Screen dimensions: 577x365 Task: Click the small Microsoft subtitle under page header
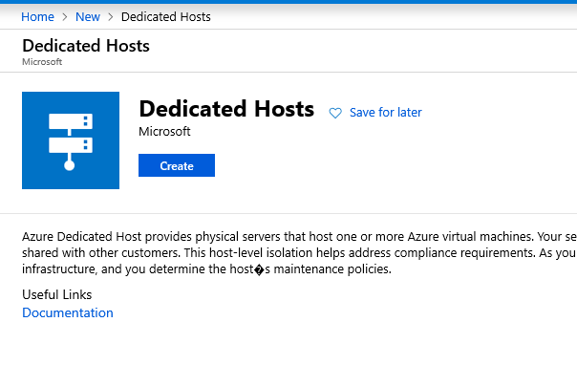click(x=42, y=62)
